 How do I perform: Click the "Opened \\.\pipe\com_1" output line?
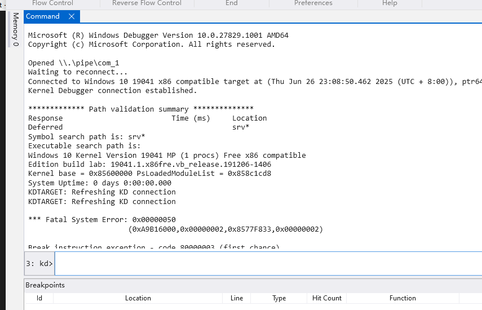73,63
